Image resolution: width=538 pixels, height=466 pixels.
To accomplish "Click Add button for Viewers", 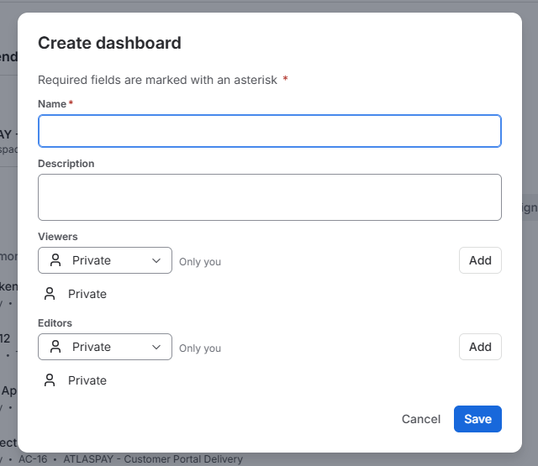I will pyautogui.click(x=480, y=260).
